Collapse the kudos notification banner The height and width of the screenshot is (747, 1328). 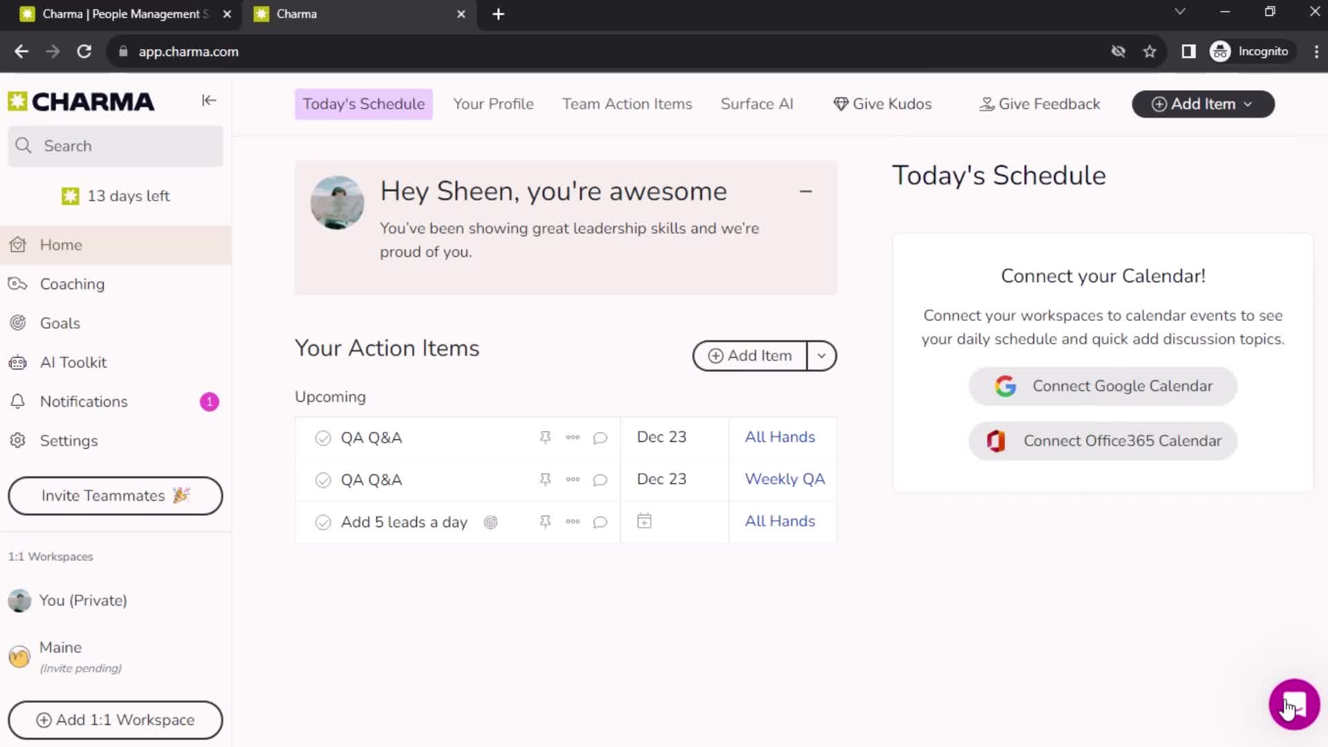[805, 192]
